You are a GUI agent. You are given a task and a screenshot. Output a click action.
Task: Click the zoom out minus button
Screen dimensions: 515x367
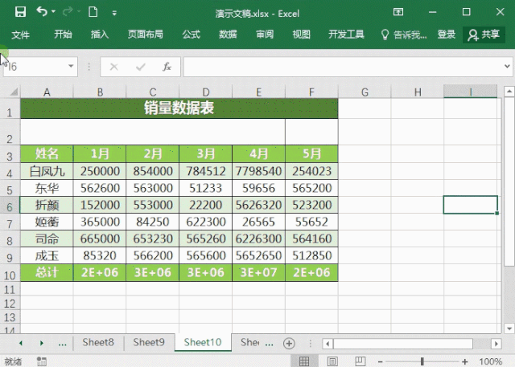click(x=380, y=361)
